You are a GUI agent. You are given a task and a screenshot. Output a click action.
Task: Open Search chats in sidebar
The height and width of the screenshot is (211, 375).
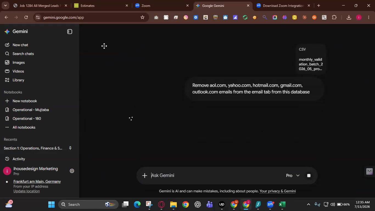click(23, 54)
